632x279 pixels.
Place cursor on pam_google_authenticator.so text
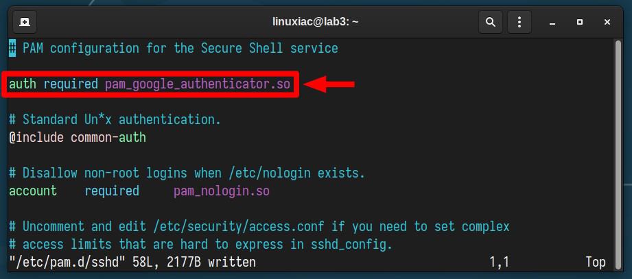(x=198, y=84)
